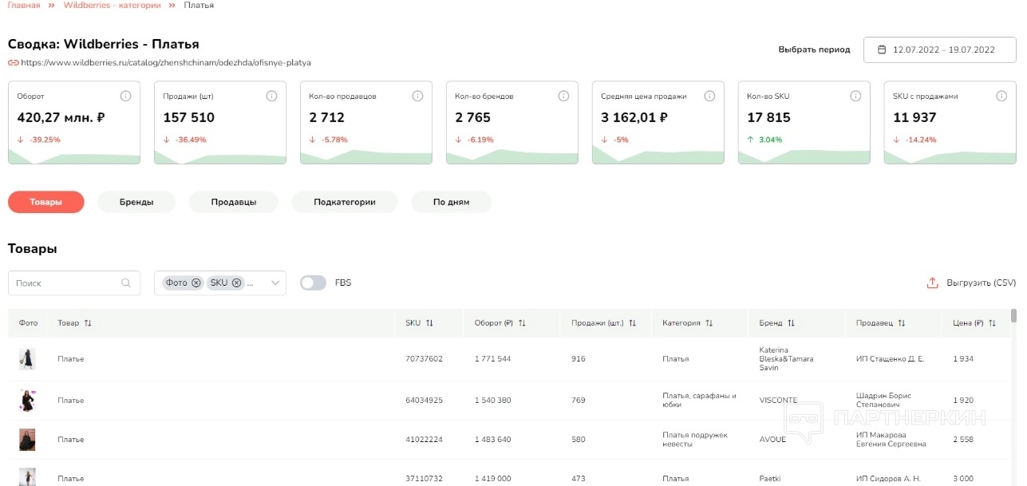Open thumbnail photo of SKU 70737602
The width and height of the screenshot is (1027, 486).
coord(27,359)
